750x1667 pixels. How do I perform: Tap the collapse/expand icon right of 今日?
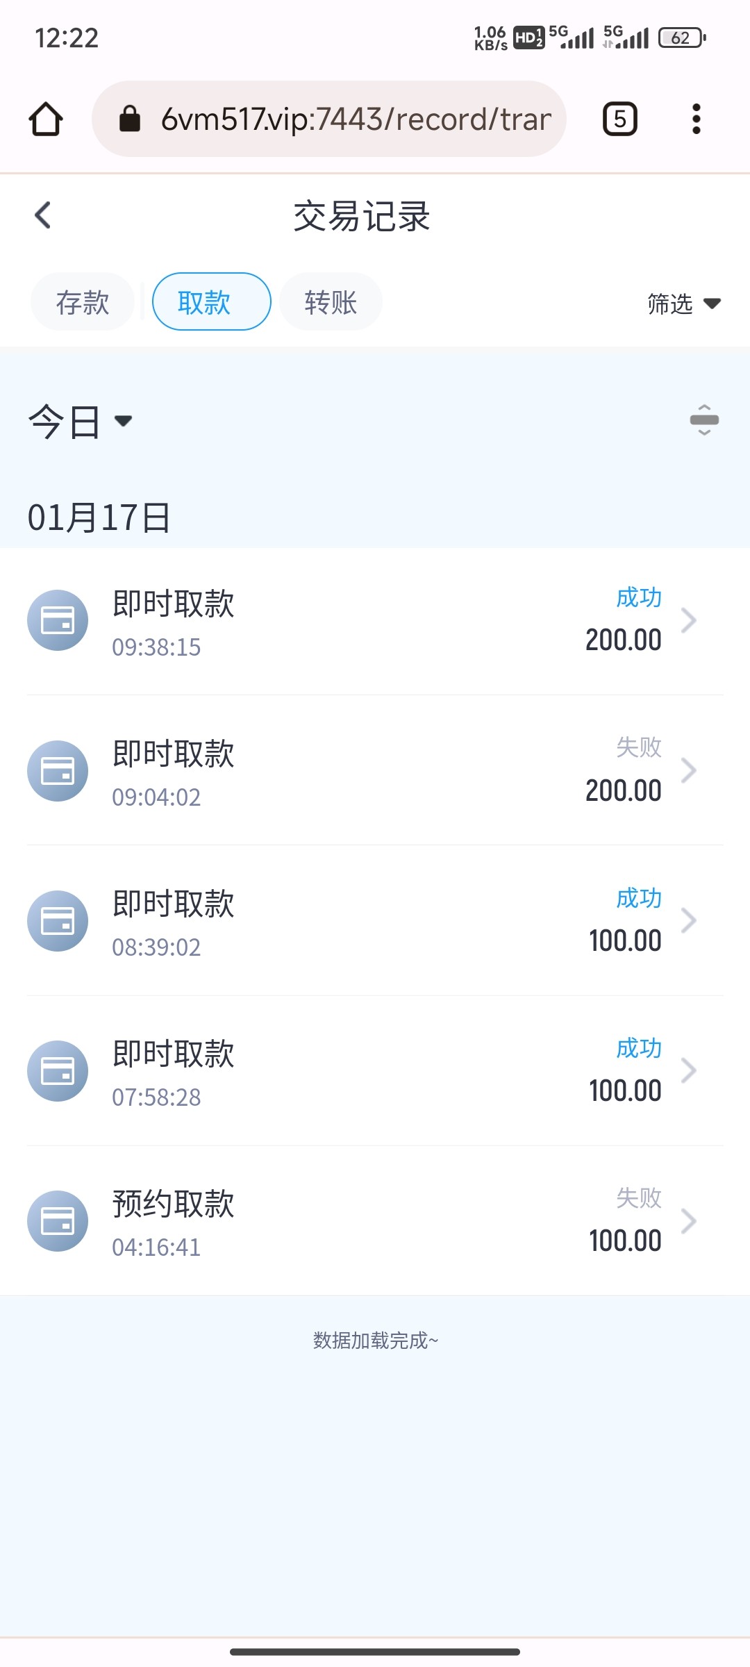pos(703,420)
